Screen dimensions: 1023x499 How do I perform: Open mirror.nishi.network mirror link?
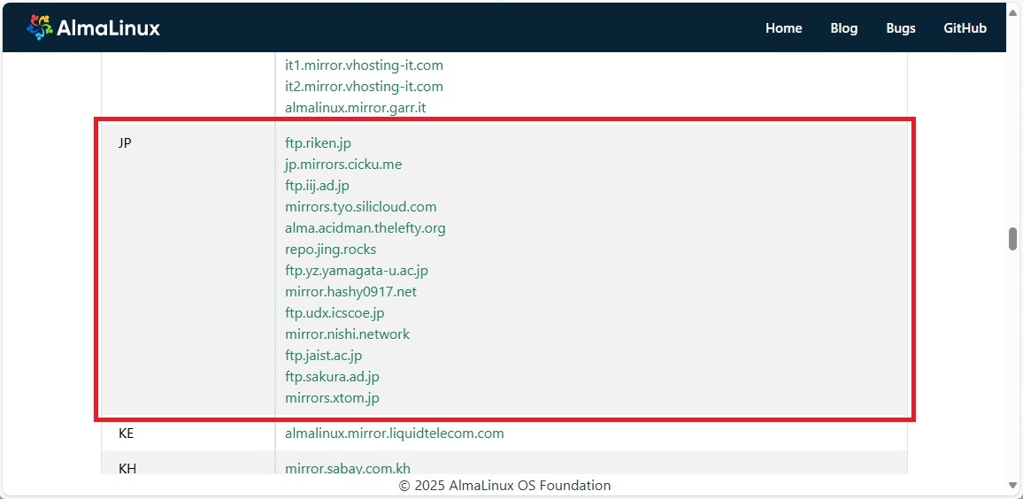348,334
